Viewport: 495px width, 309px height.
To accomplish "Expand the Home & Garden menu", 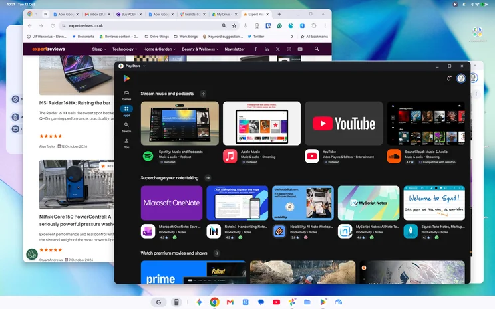I will tap(160, 49).
